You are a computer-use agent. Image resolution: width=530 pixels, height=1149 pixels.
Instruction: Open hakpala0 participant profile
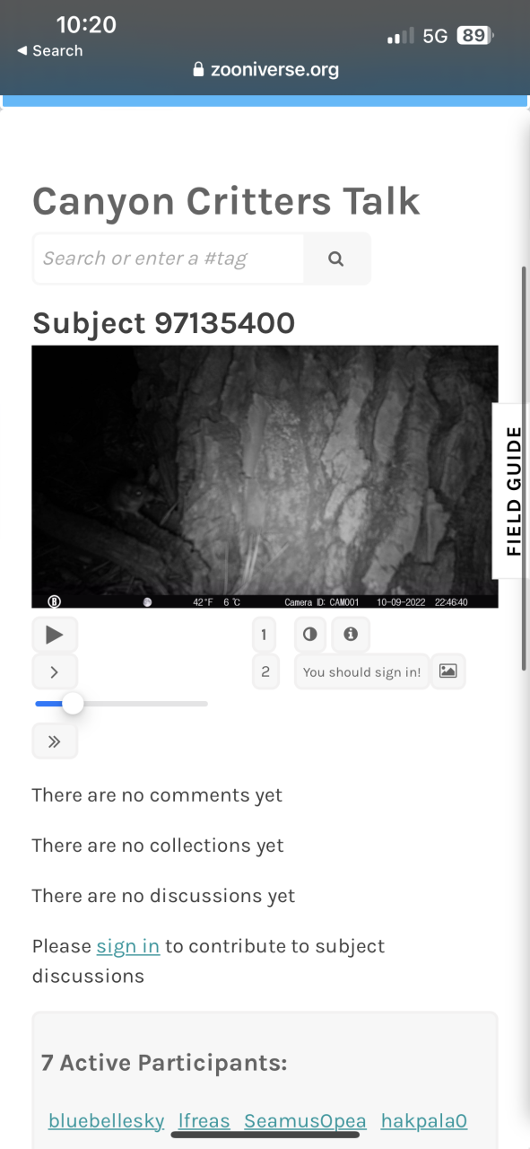pos(424,1121)
